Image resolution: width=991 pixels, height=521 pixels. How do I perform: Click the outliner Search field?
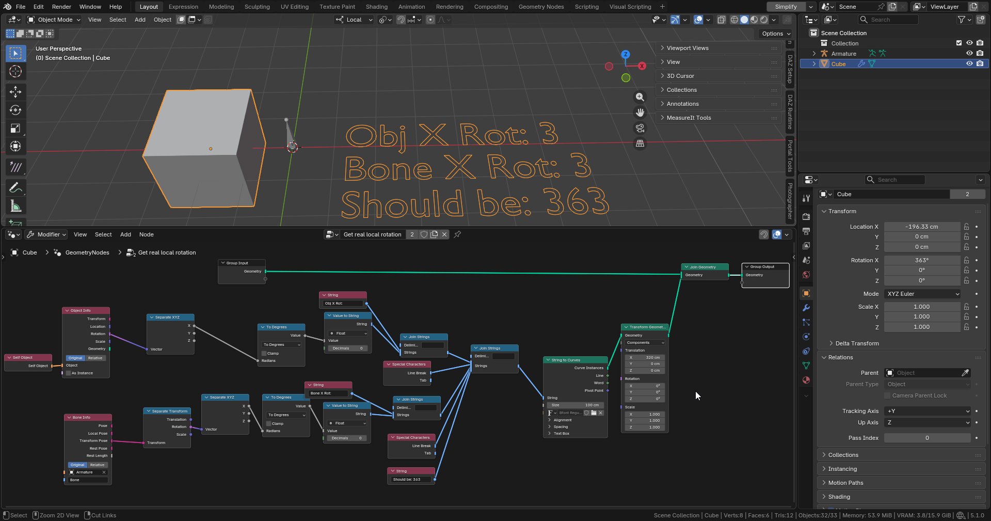click(x=888, y=20)
